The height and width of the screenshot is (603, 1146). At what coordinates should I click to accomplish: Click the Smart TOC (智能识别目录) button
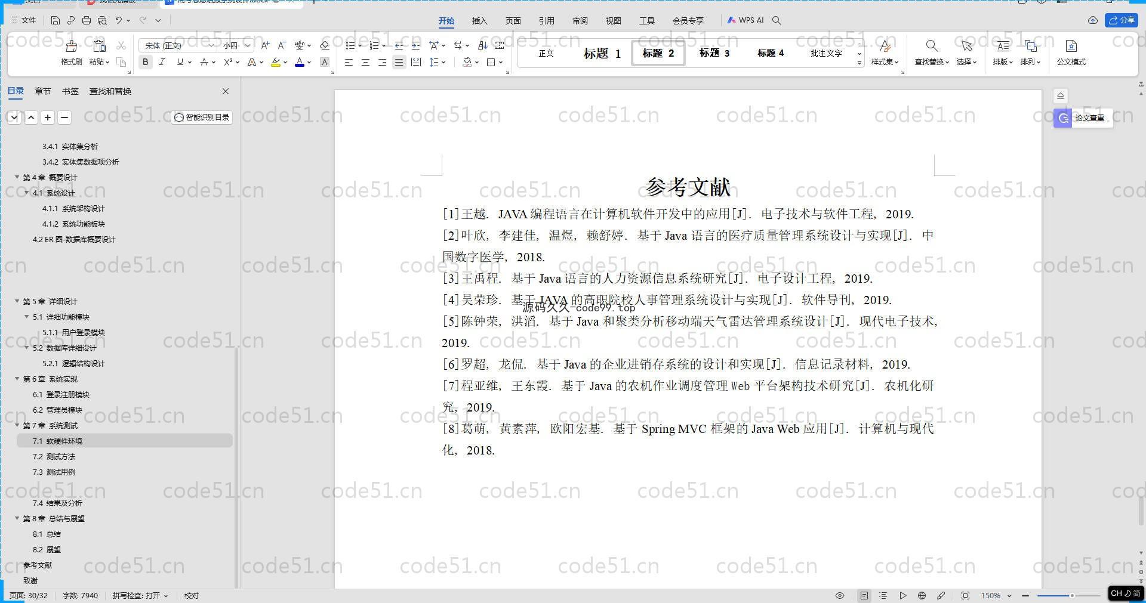point(202,117)
